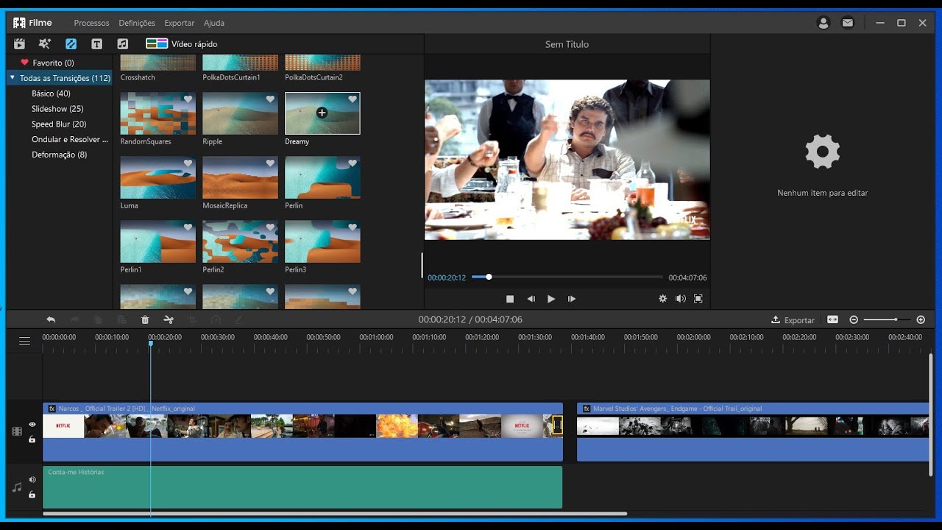Screen dimensions: 942x530
Task: Step forward one frame in preview
Action: point(572,299)
